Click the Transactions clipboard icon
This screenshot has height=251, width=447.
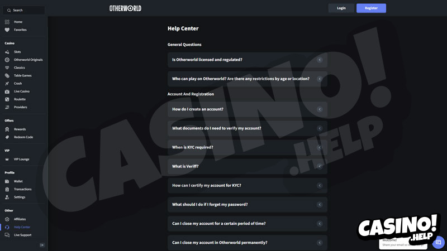point(7,189)
